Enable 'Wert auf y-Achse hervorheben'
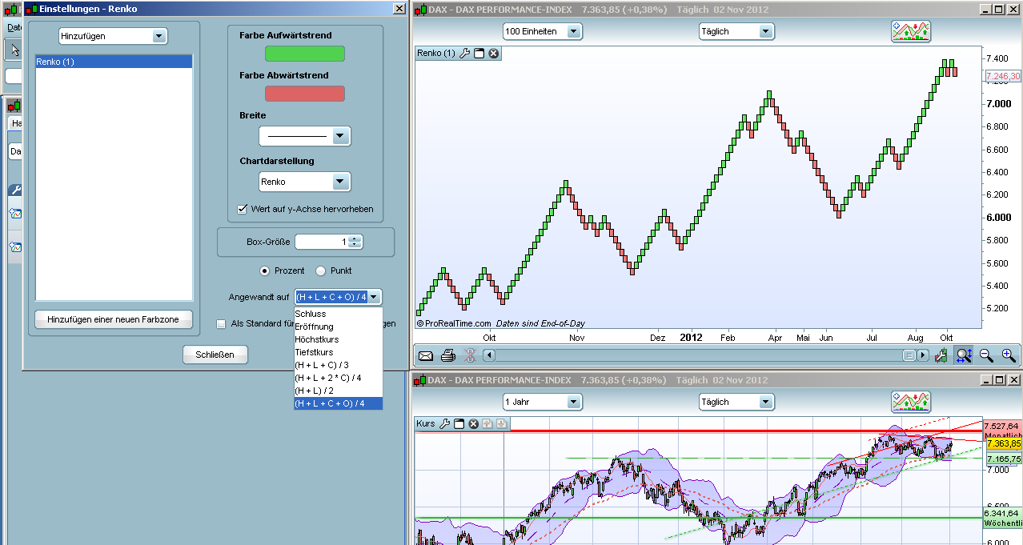The image size is (1023, 545). coord(242,210)
